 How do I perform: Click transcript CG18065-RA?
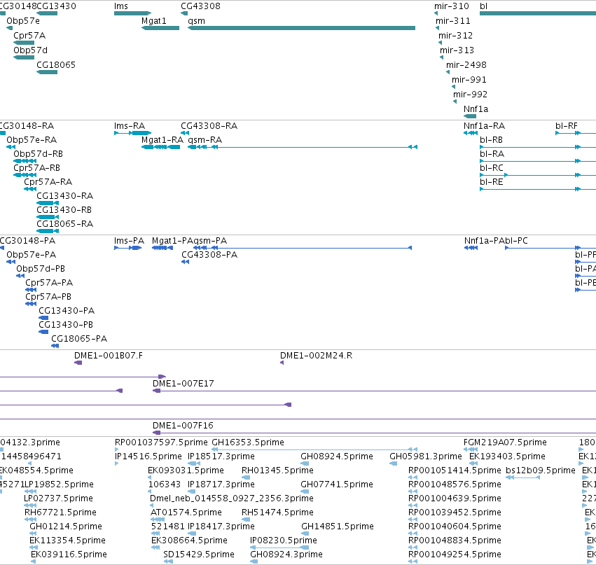pyautogui.click(x=64, y=224)
